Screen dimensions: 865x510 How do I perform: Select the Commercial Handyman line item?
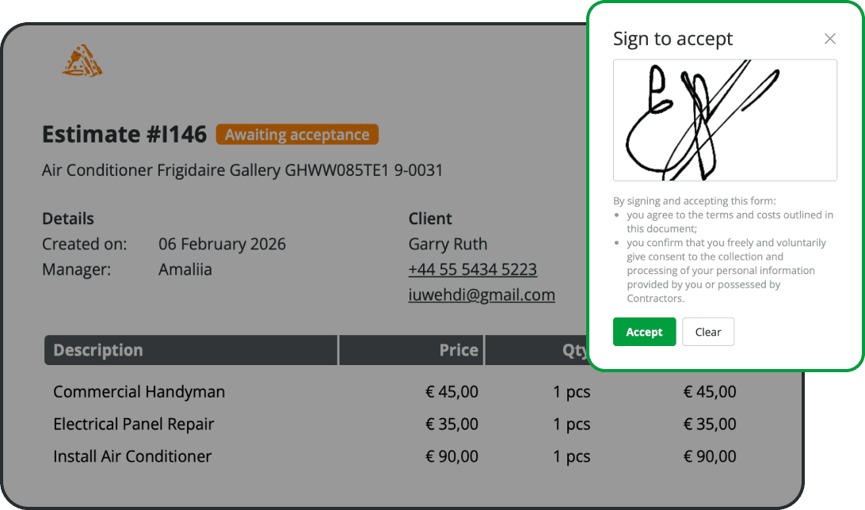139,391
